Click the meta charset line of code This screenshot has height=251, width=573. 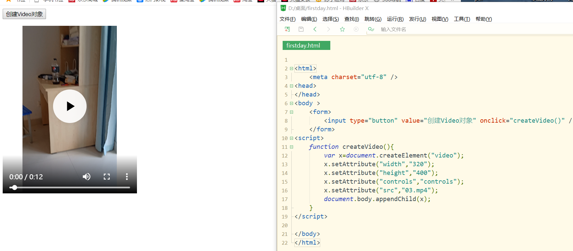tap(353, 77)
